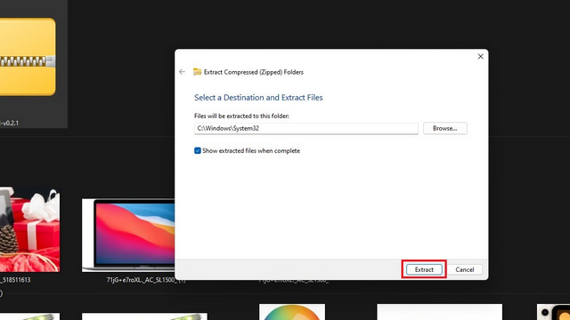Screen dimensions: 570x320
Task: Select the yellow zip archive file icon
Action: click(28, 57)
